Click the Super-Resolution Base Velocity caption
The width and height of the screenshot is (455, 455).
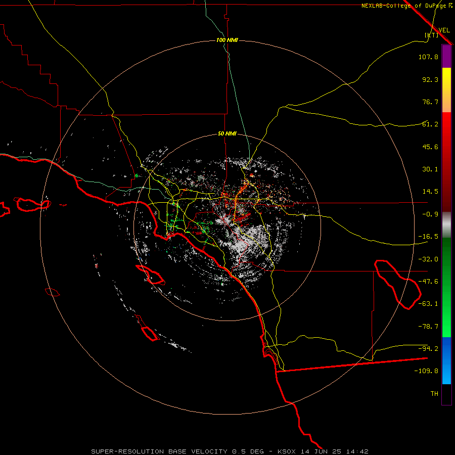(230, 451)
